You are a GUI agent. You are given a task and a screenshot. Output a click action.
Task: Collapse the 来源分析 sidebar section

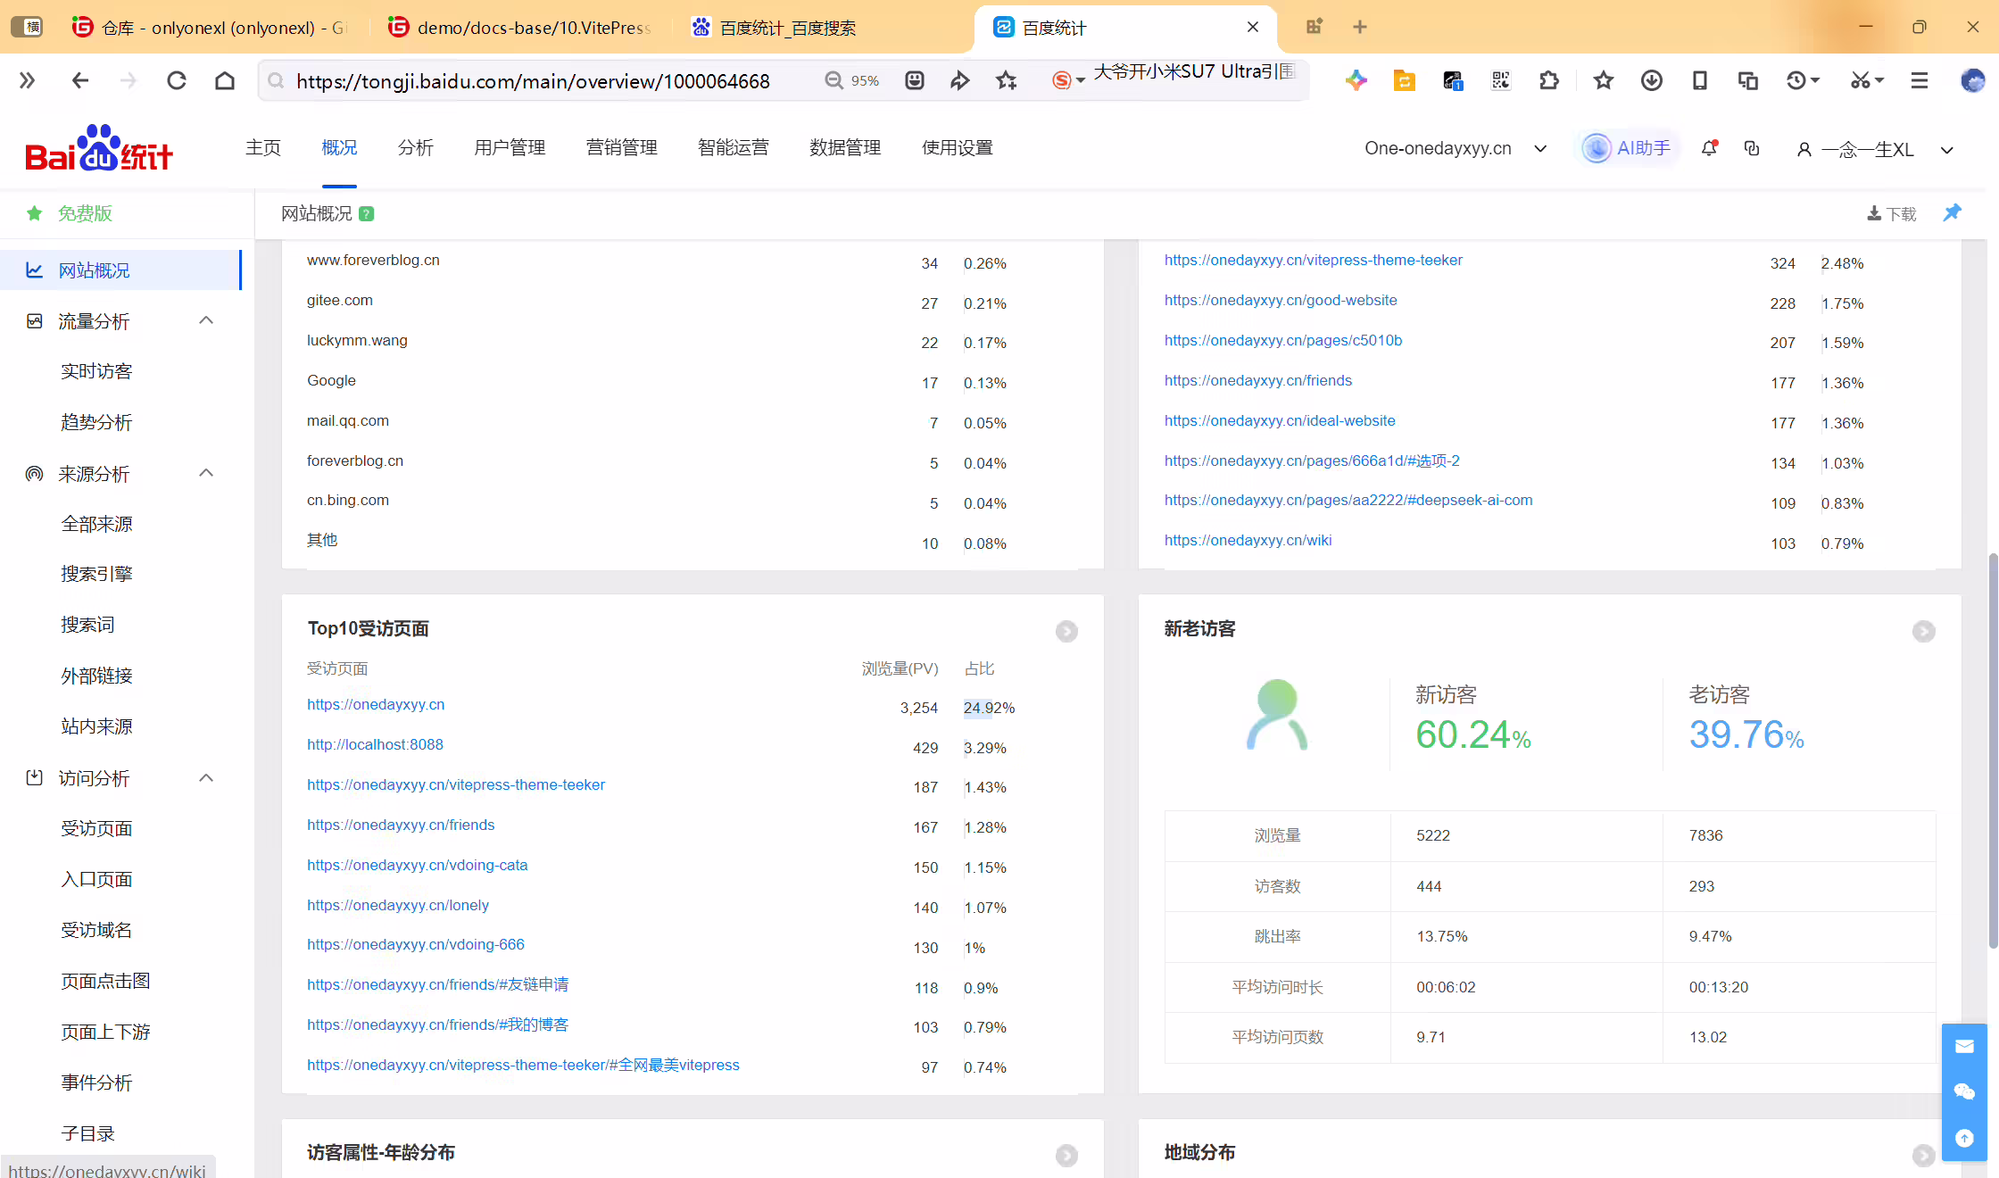click(206, 473)
